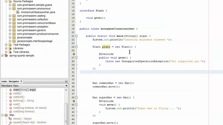This screenshot has height=125, width=223.
Task: Expand com.premaseem.exception package node
Action: (10, 26)
